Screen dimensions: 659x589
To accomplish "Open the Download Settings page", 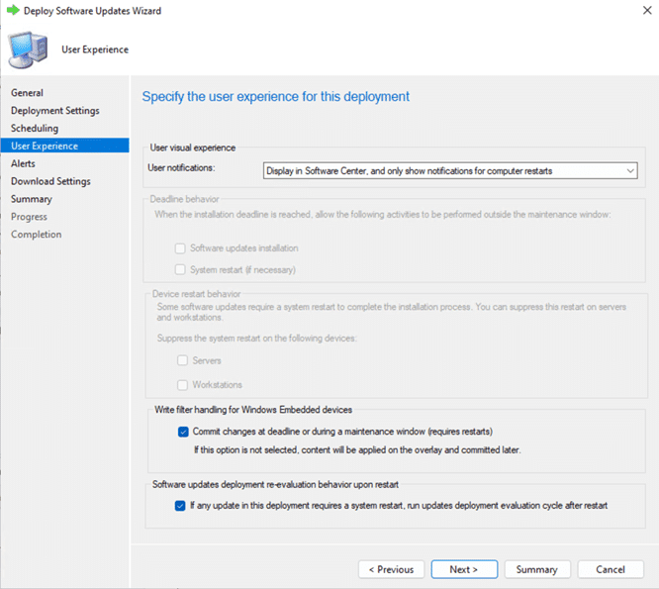I will tap(50, 181).
